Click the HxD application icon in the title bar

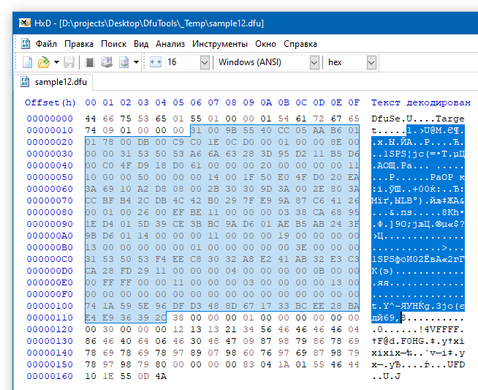(x=25, y=23)
